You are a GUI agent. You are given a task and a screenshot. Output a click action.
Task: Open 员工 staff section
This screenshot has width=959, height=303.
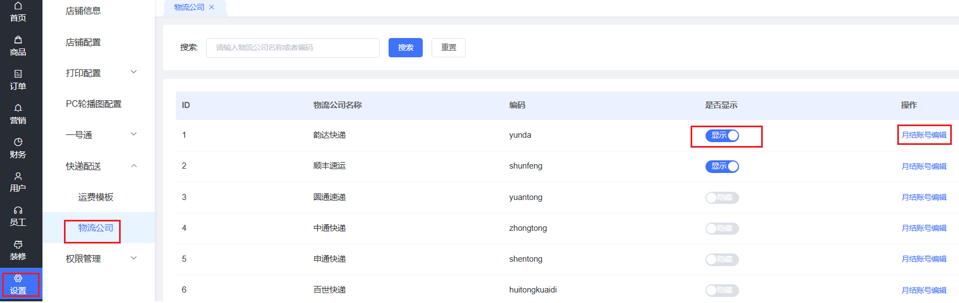tap(18, 216)
